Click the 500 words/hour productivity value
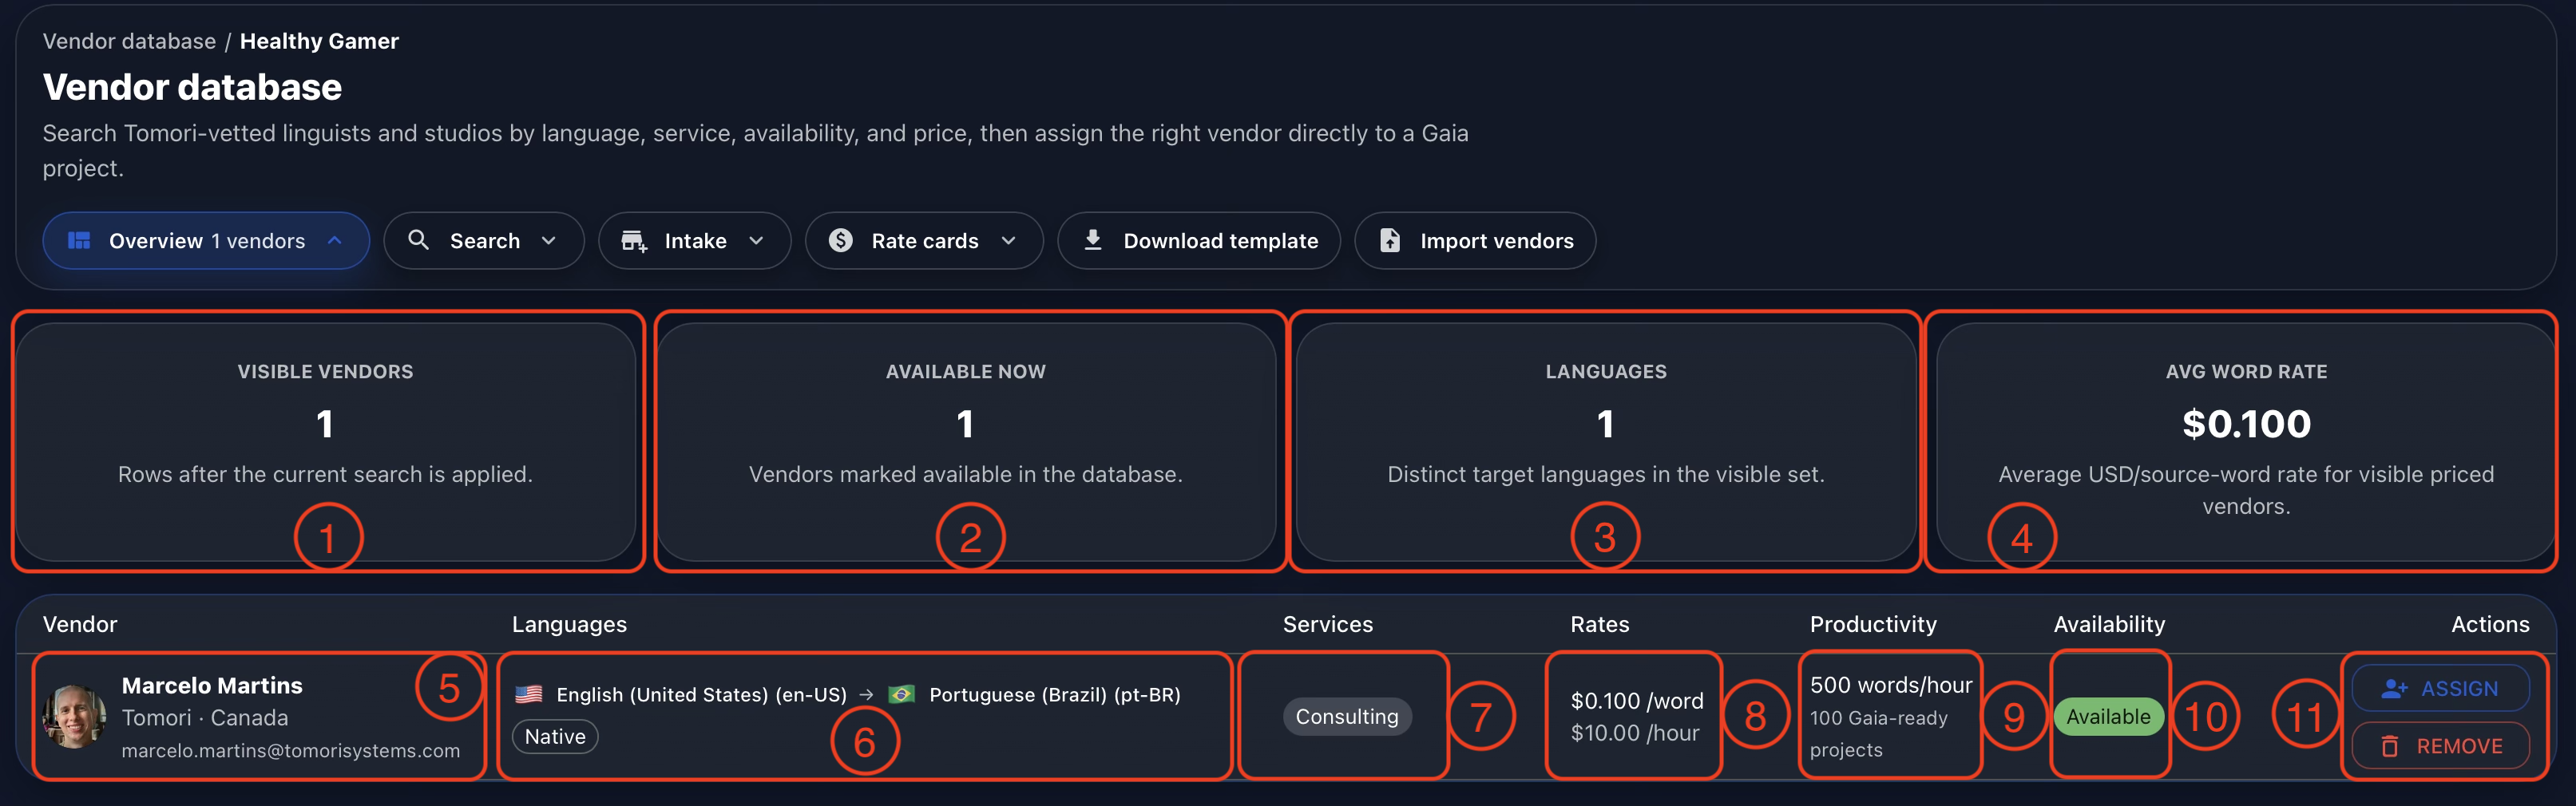Viewport: 2576px width, 806px height. pyautogui.click(x=1891, y=685)
